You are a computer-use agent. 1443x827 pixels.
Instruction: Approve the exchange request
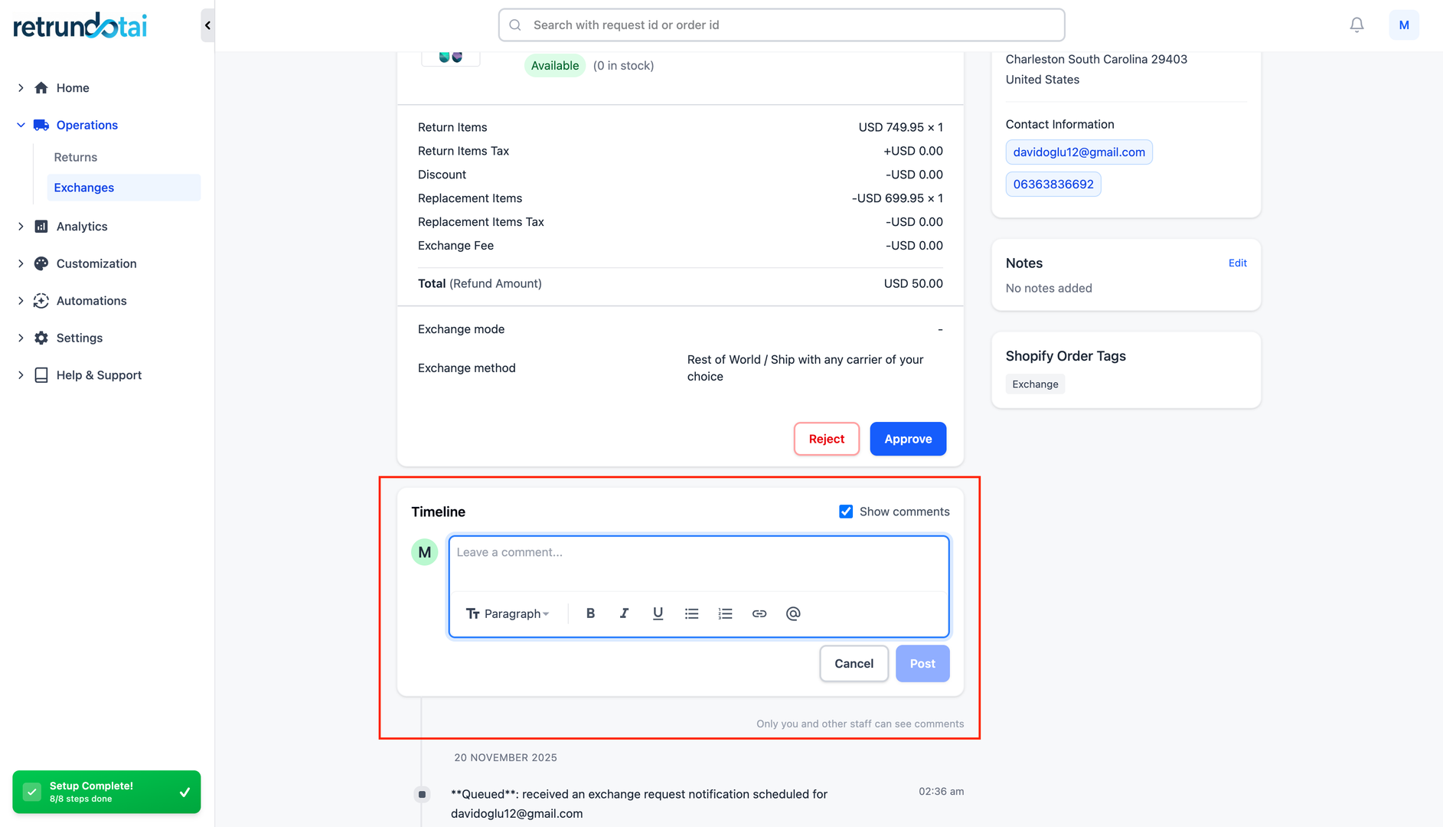coord(908,439)
